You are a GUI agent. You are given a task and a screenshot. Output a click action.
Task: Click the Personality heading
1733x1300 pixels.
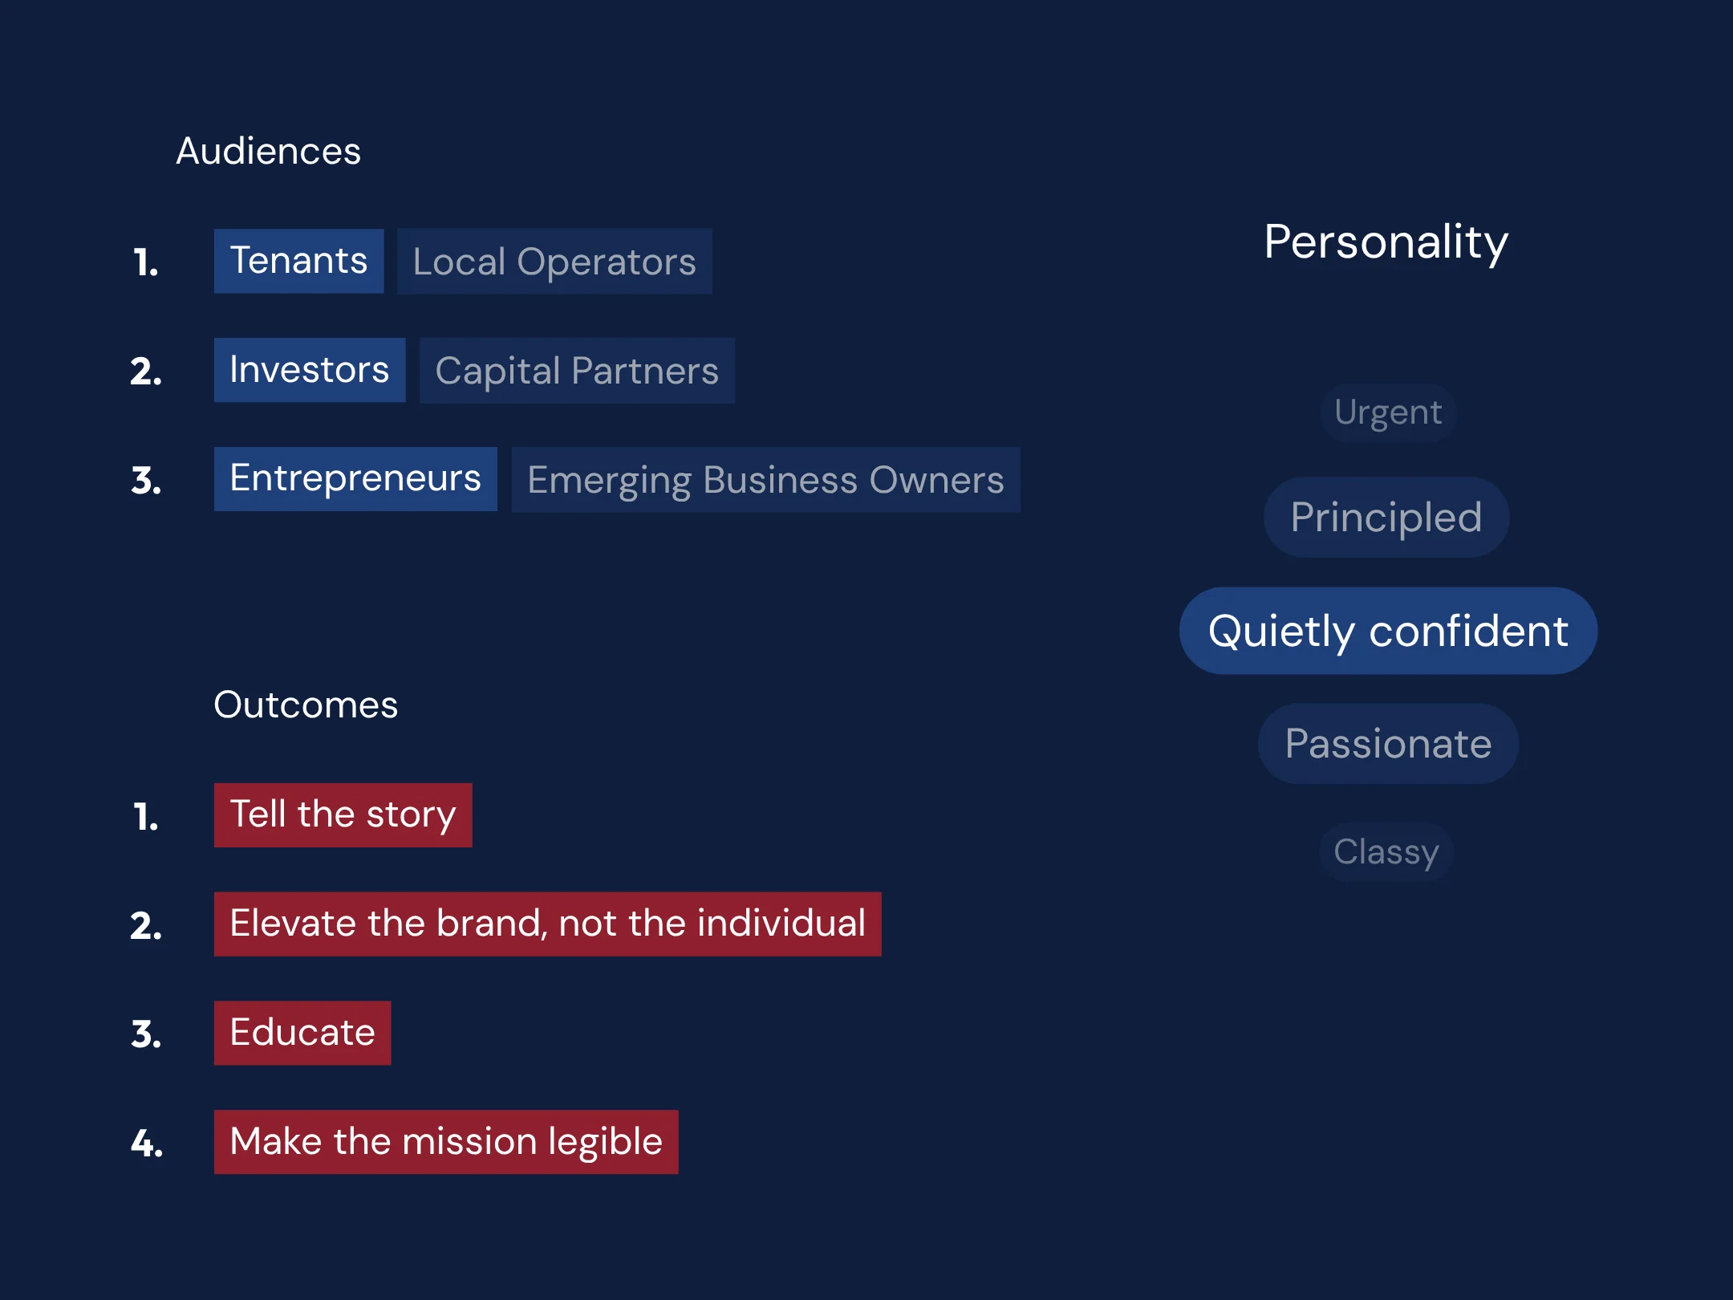[x=1386, y=242]
